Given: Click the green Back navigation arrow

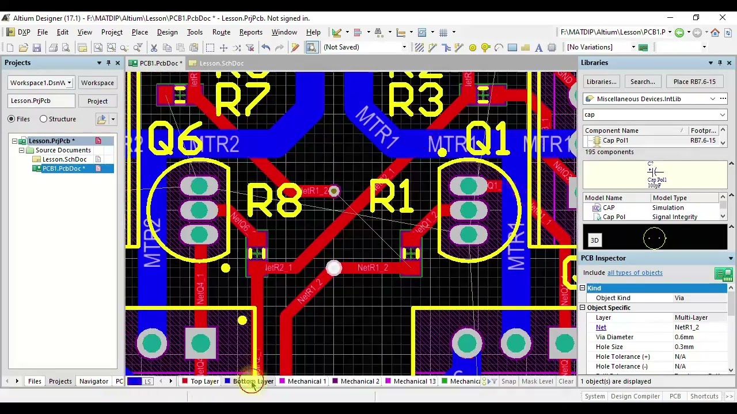Looking at the screenshot, I should pos(679,33).
